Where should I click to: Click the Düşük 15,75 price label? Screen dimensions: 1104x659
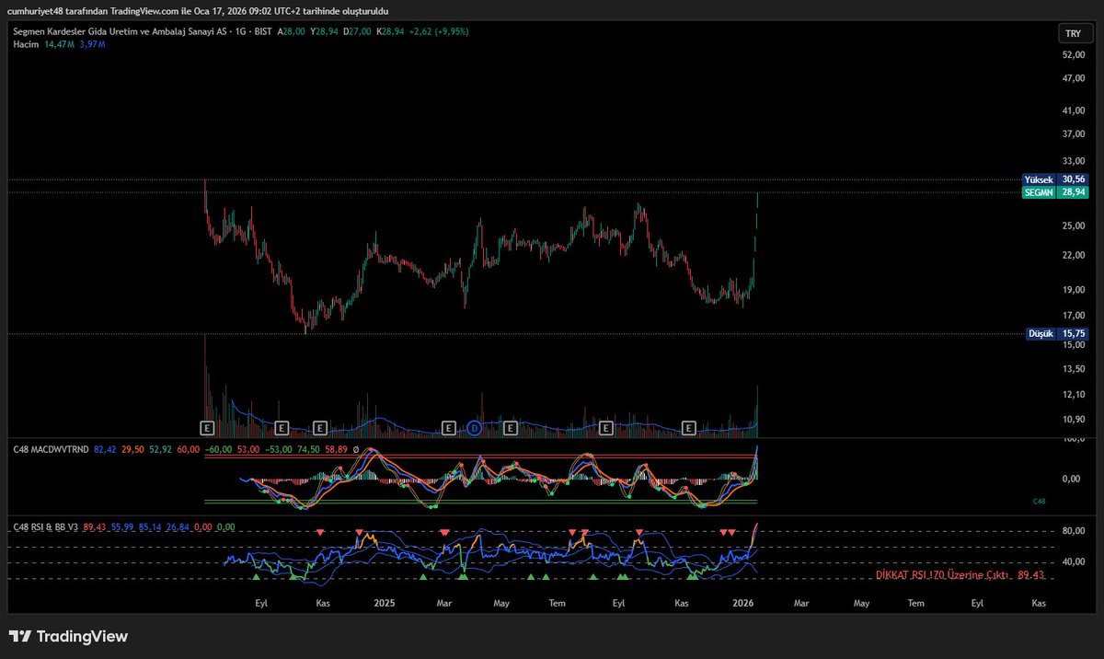1057,334
